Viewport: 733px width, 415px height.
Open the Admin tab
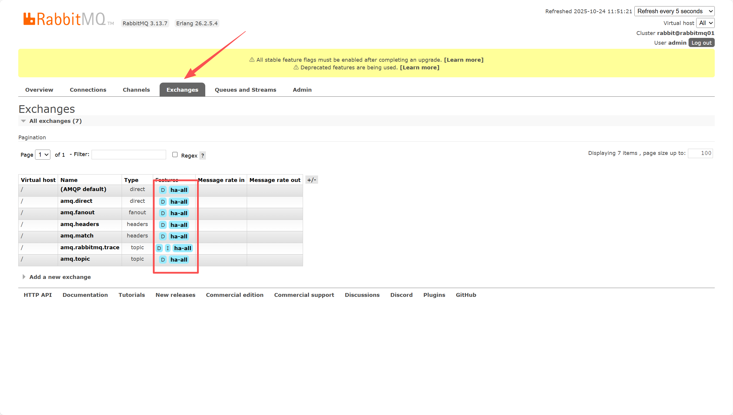coord(302,90)
